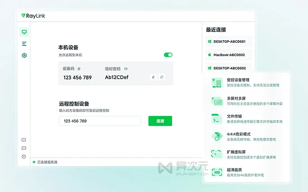Click the 最近连接 heading
This screenshot has height=192, width=308.
tap(216, 30)
